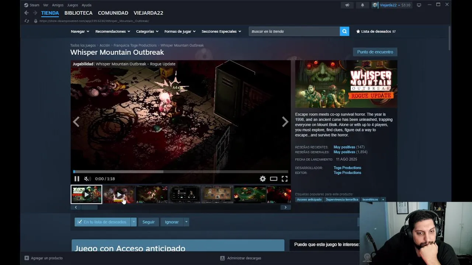472x265 pixels.
Task: Show next media with right arrow
Action: pyautogui.click(x=285, y=122)
